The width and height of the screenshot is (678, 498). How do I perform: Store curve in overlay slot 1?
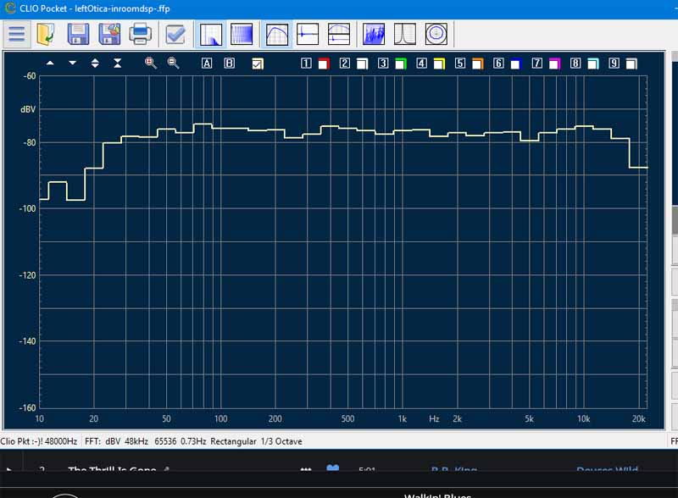pyautogui.click(x=306, y=64)
